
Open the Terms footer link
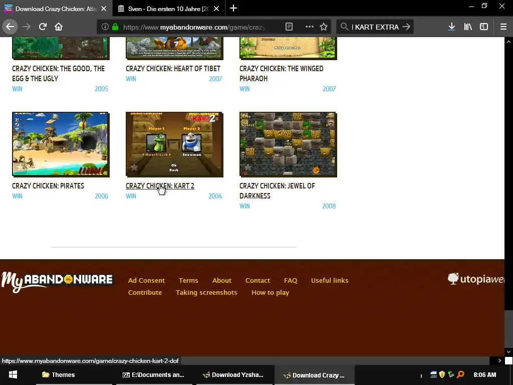point(188,280)
